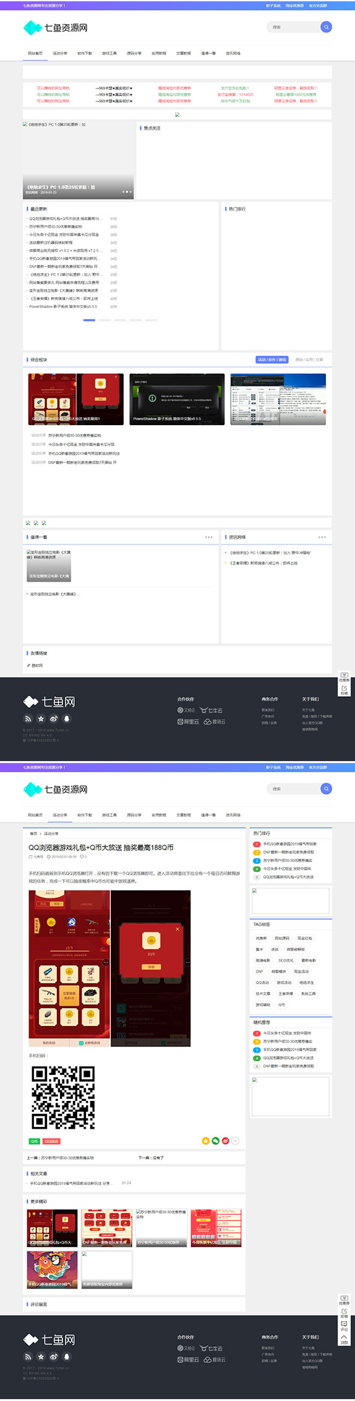Open 关于七鱼 in the article page footer

pos(308,1348)
